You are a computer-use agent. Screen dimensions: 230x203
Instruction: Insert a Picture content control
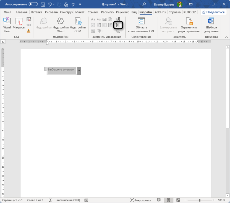point(105,19)
